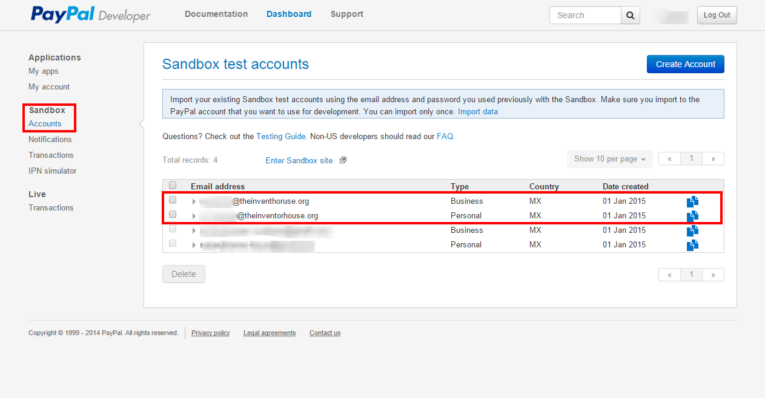Image resolution: width=765 pixels, height=398 pixels.
Task: Clone the Business theinventhoruse.org account
Action: 692,201
